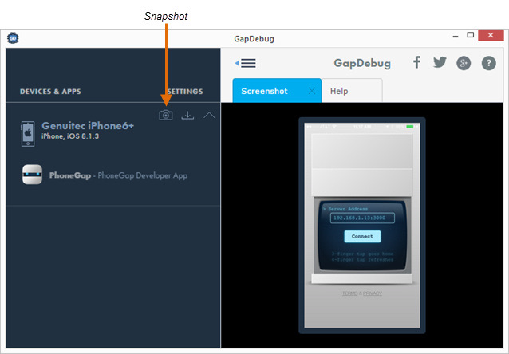Open the Facebook icon link
Screen dimensions: 509x354
pos(416,62)
